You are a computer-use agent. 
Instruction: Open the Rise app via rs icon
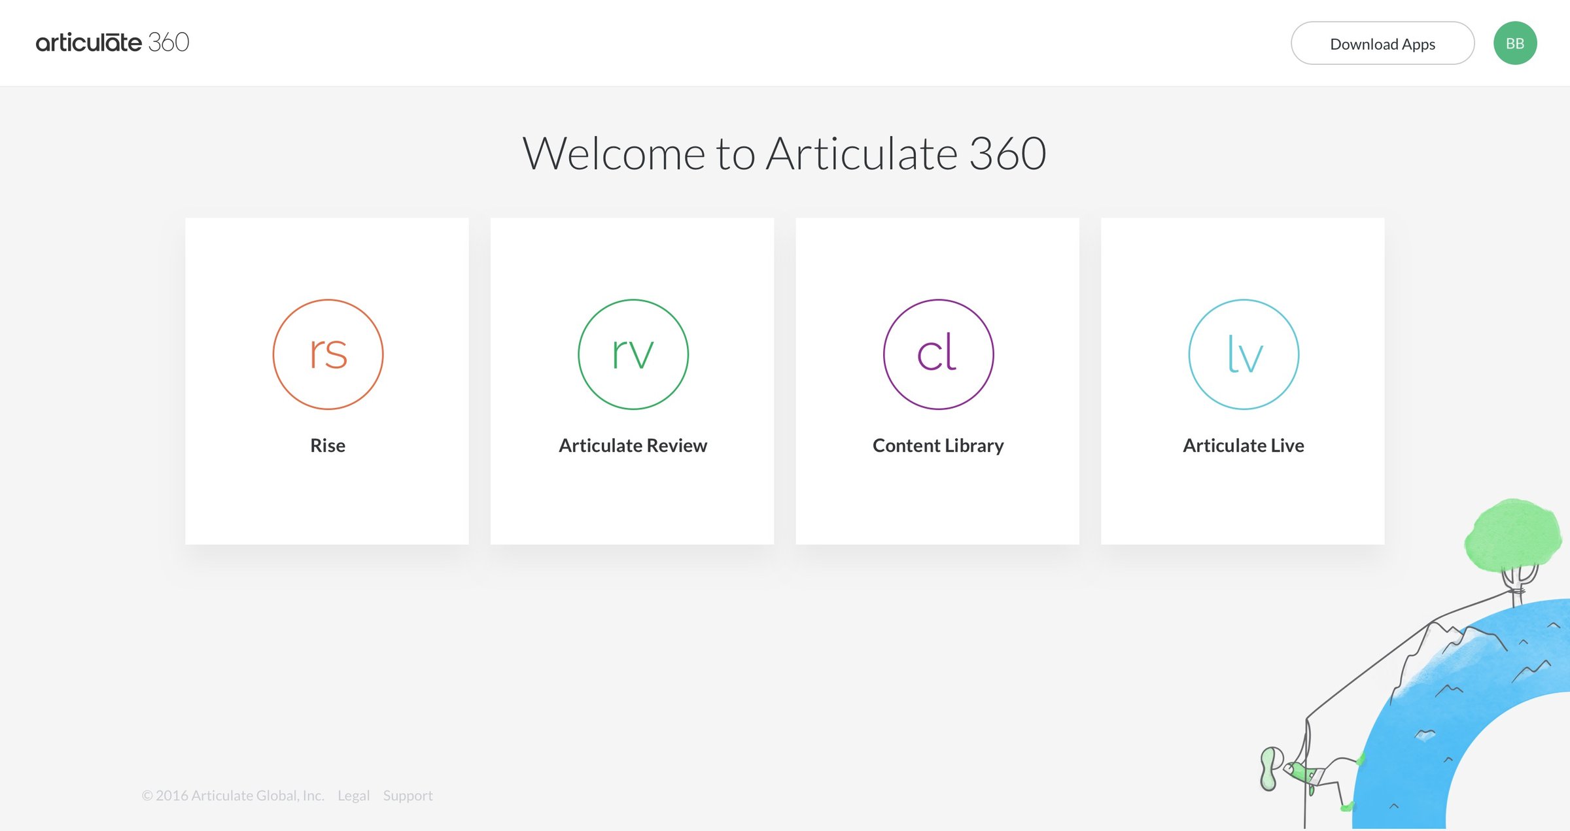coord(328,354)
